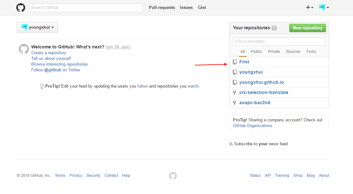The image size is (353, 194).
Task: Open the youngxhui.github.io repository
Action: [261, 83]
